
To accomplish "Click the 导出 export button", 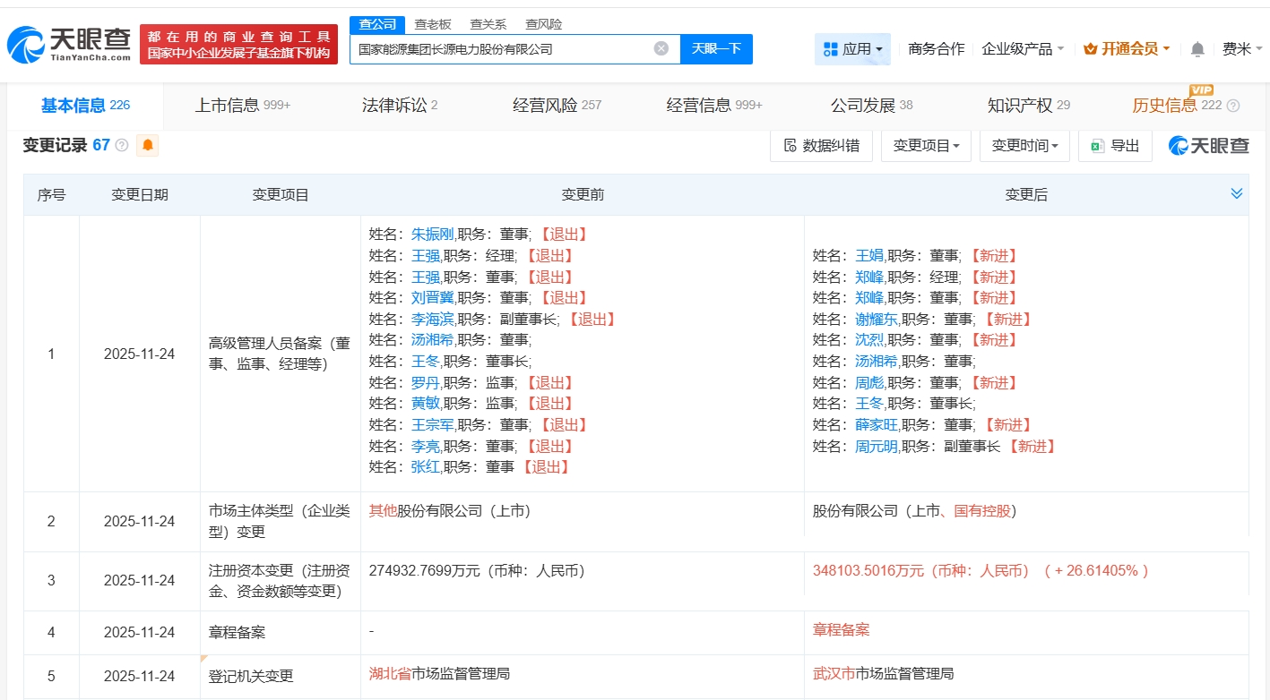I will tap(1115, 146).
